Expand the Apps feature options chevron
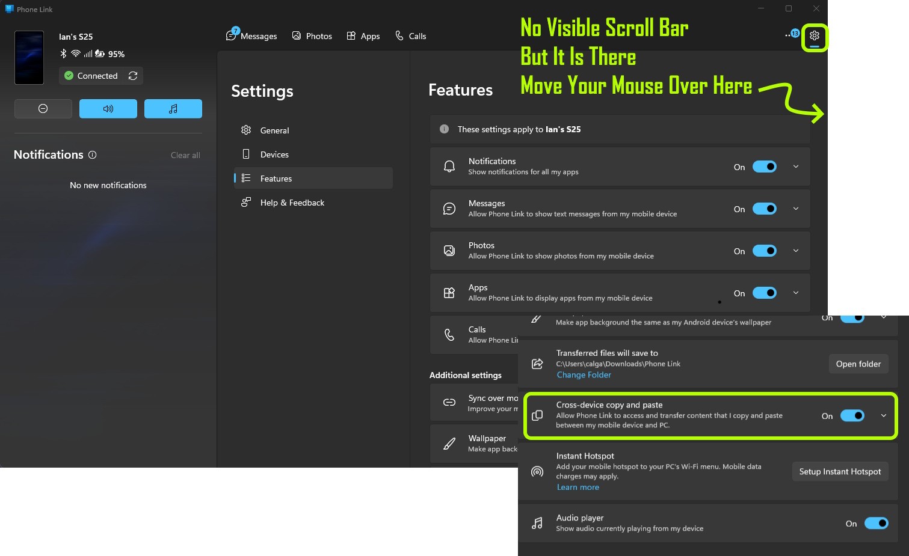The height and width of the screenshot is (556, 909). [x=796, y=293]
